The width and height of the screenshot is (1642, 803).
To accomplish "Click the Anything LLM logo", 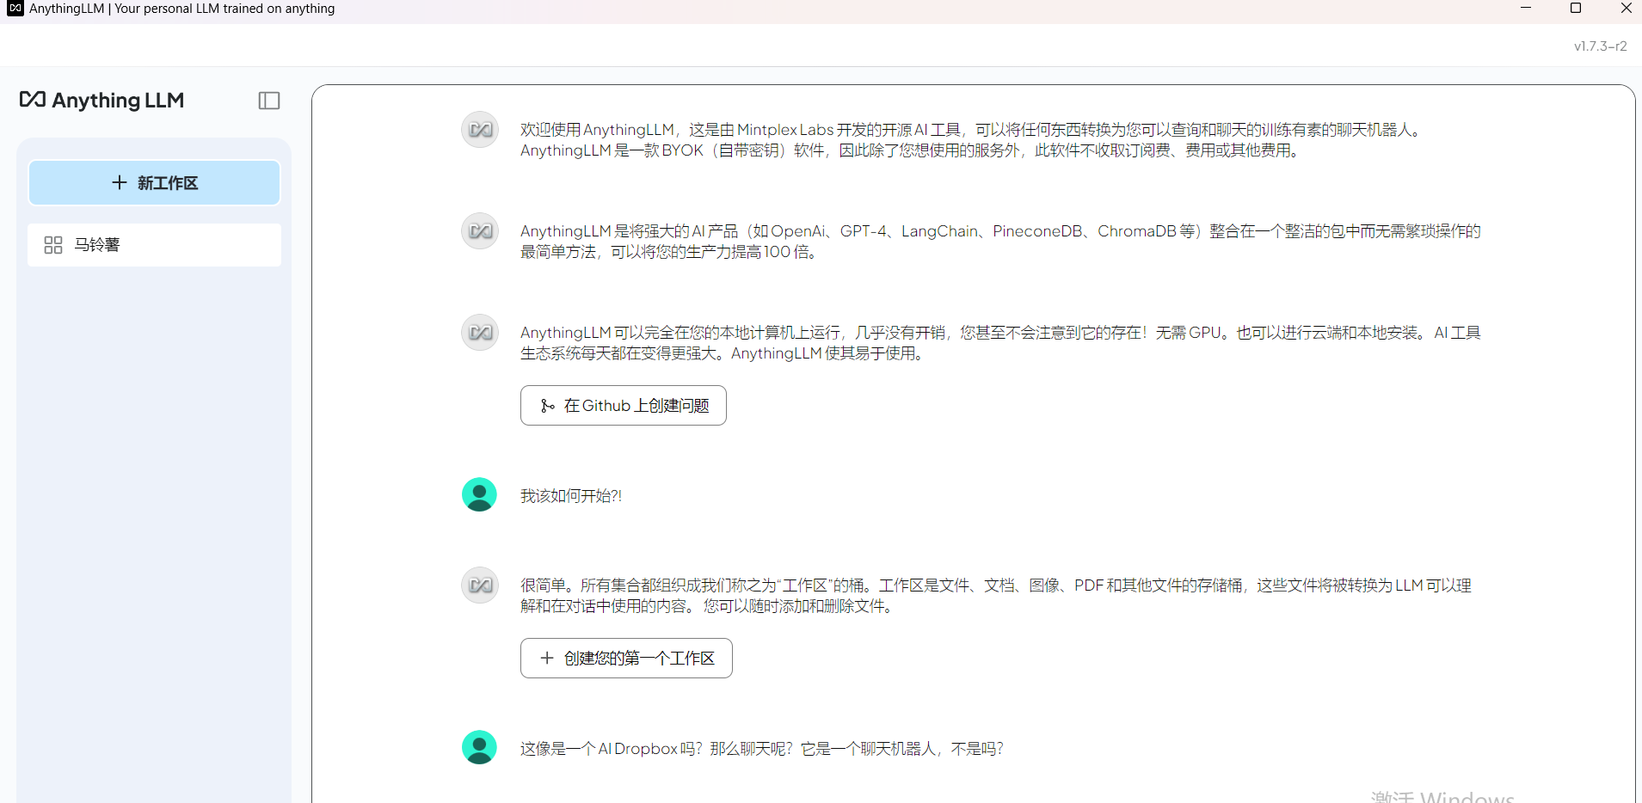I will click(101, 101).
